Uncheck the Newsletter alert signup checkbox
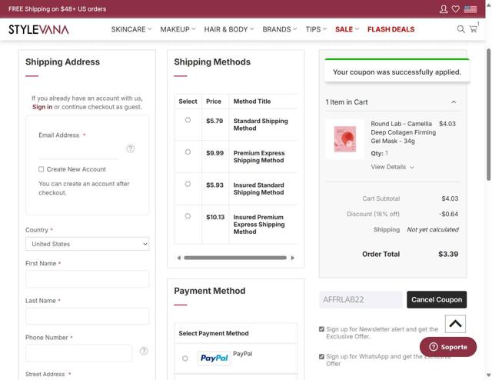Screen dimensions: 492x380 pos(321,329)
